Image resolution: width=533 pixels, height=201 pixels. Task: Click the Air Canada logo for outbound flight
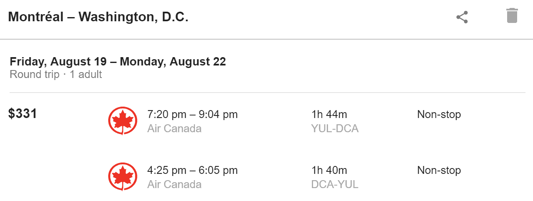pyautogui.click(x=123, y=121)
